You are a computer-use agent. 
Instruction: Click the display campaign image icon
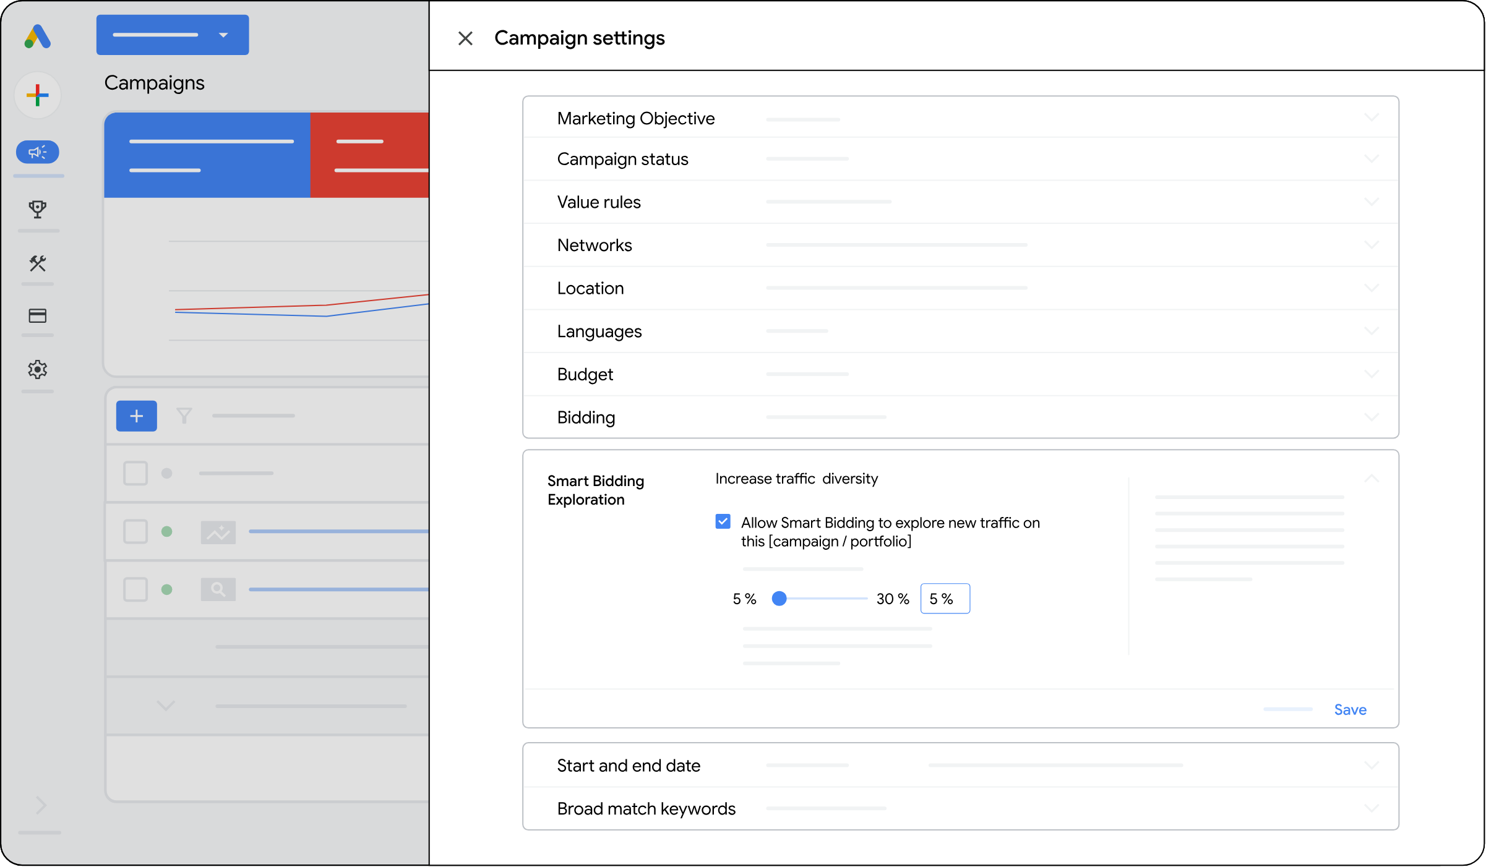[218, 532]
